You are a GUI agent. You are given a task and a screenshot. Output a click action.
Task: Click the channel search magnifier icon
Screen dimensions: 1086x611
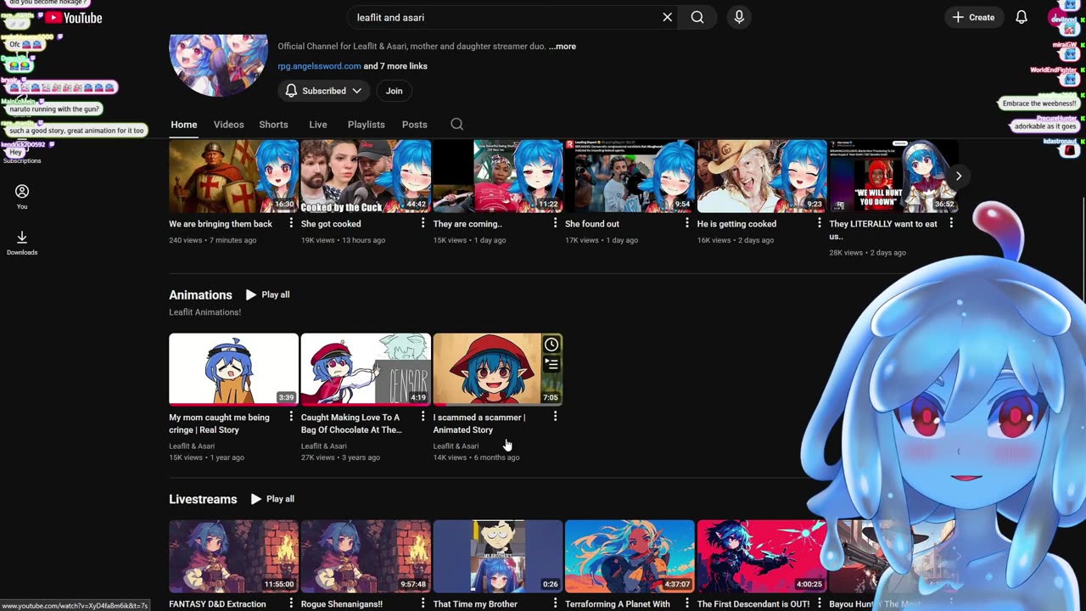[456, 125]
